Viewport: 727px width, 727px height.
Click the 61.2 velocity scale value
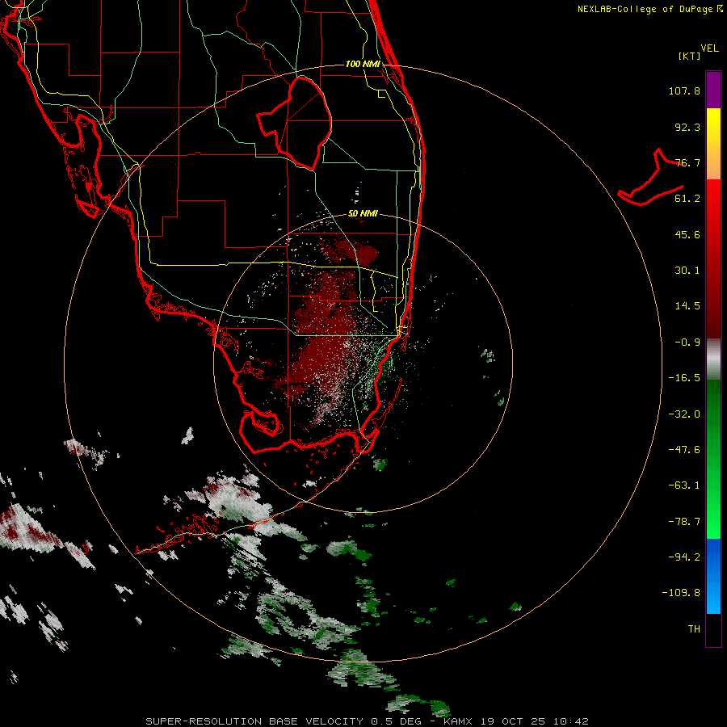pyautogui.click(x=687, y=199)
